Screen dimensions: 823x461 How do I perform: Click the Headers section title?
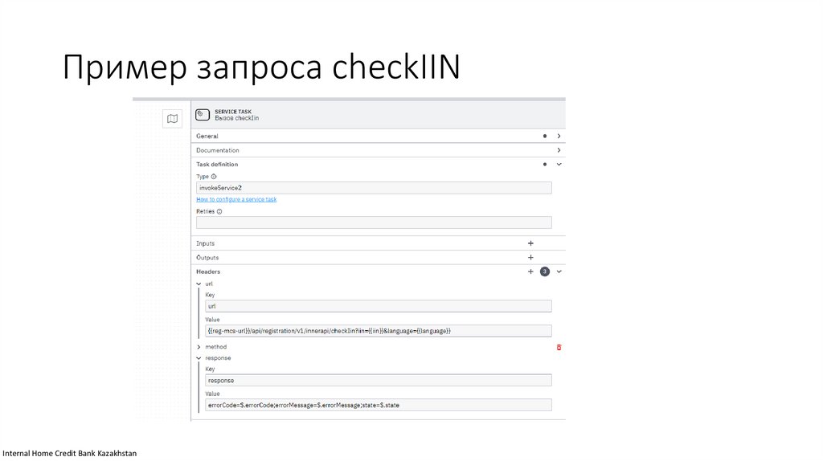pos(208,271)
